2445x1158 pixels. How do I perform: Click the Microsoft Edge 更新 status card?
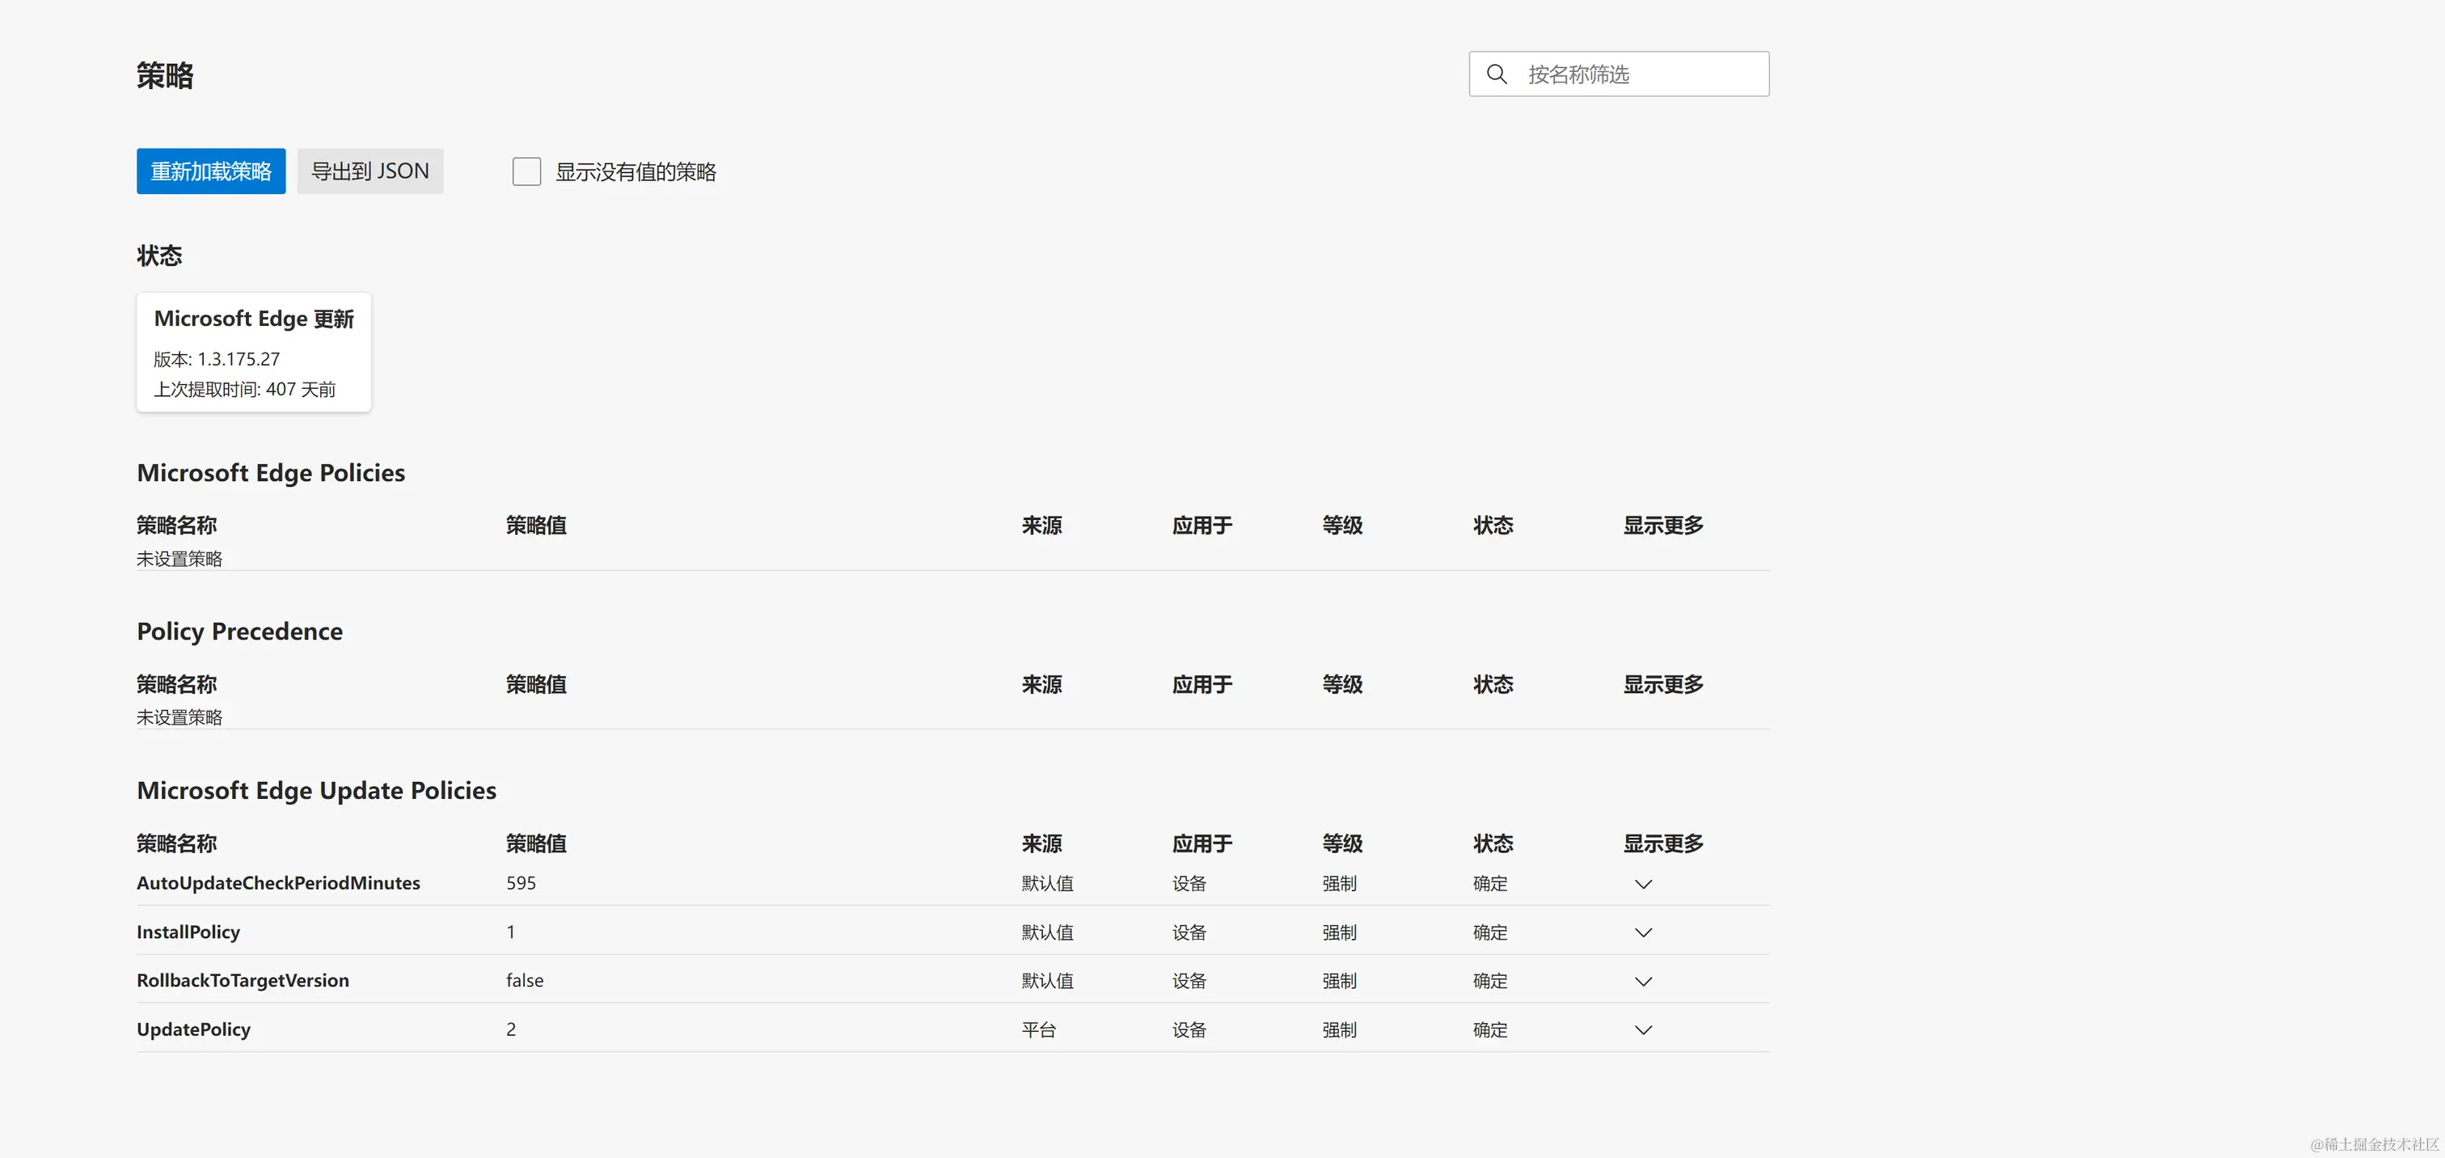tap(253, 352)
